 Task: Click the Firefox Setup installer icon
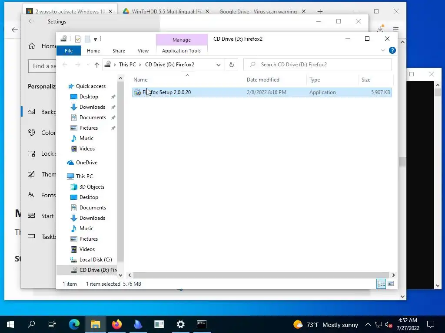[x=137, y=92]
